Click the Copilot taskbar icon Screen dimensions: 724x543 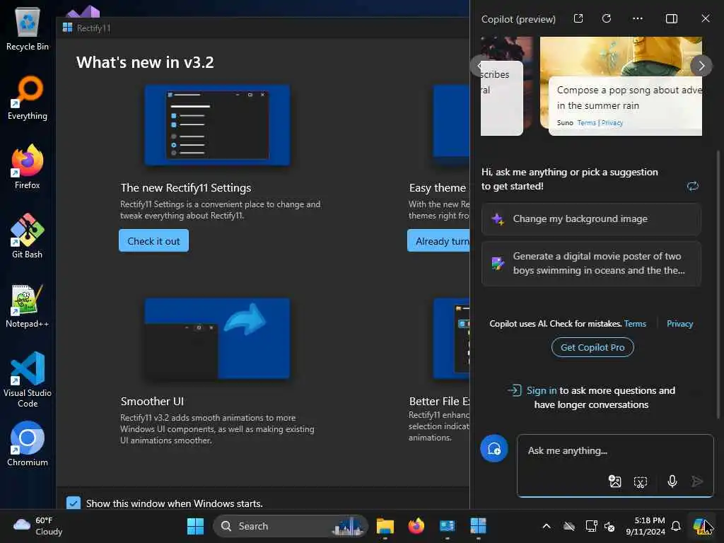pos(702,526)
